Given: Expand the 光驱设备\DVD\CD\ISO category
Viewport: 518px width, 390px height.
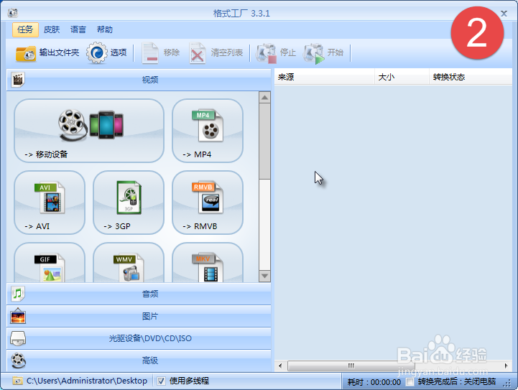Looking at the screenshot, I should tap(139, 338).
